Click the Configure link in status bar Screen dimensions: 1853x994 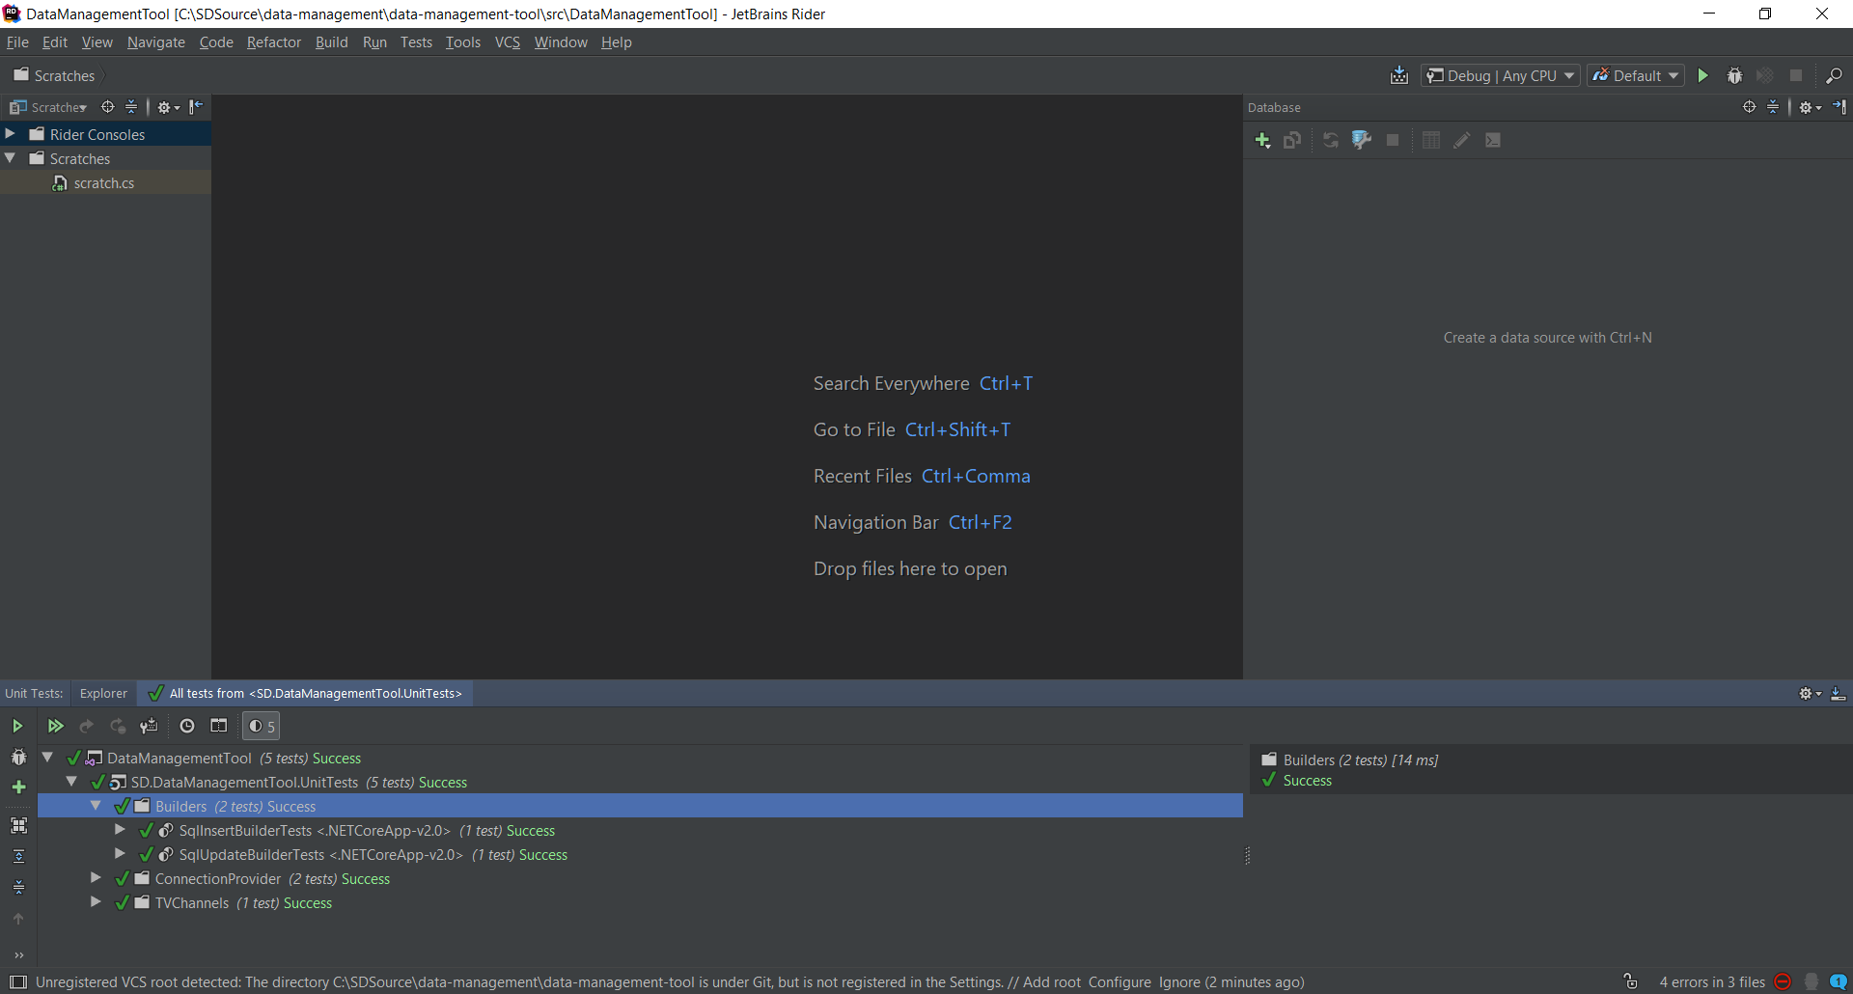[1120, 982]
